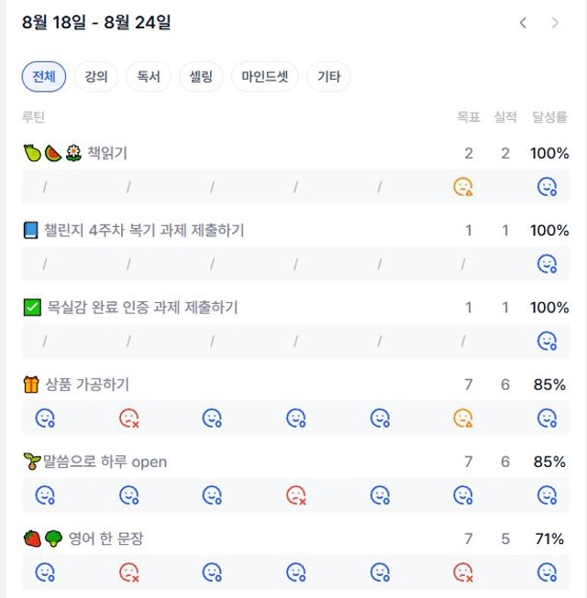
Task: Go to the next week with right chevron
Action: tap(555, 23)
